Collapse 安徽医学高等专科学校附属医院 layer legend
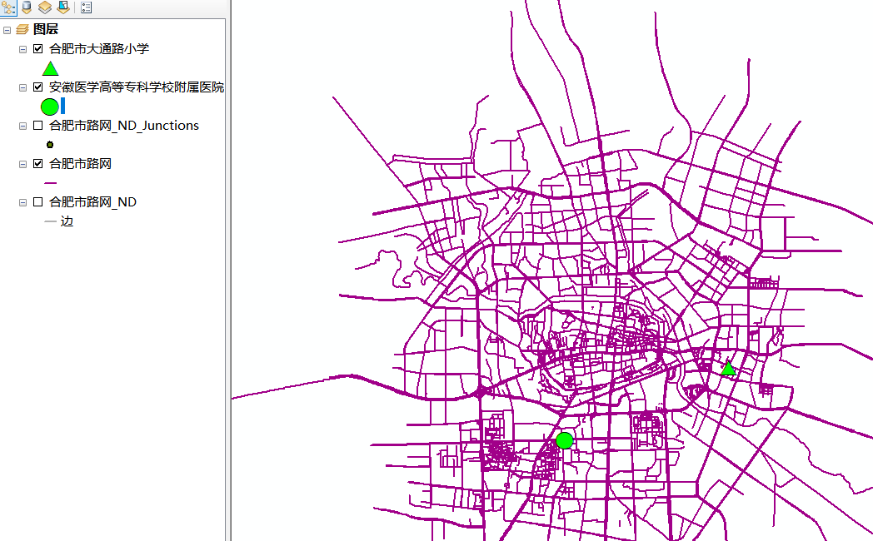The height and width of the screenshot is (541, 873). [22, 88]
